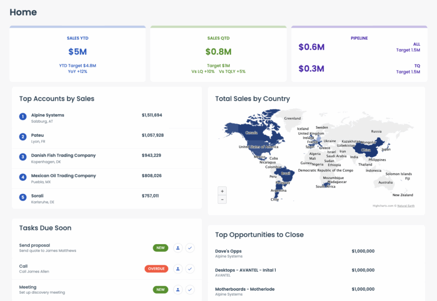Viewport: 437px width, 301px height.
Task: Mark the Call task as complete
Action: pyautogui.click(x=190, y=269)
